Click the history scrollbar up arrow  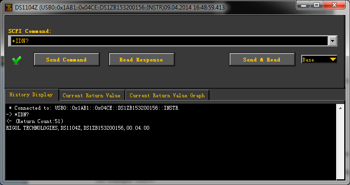pos(340,108)
